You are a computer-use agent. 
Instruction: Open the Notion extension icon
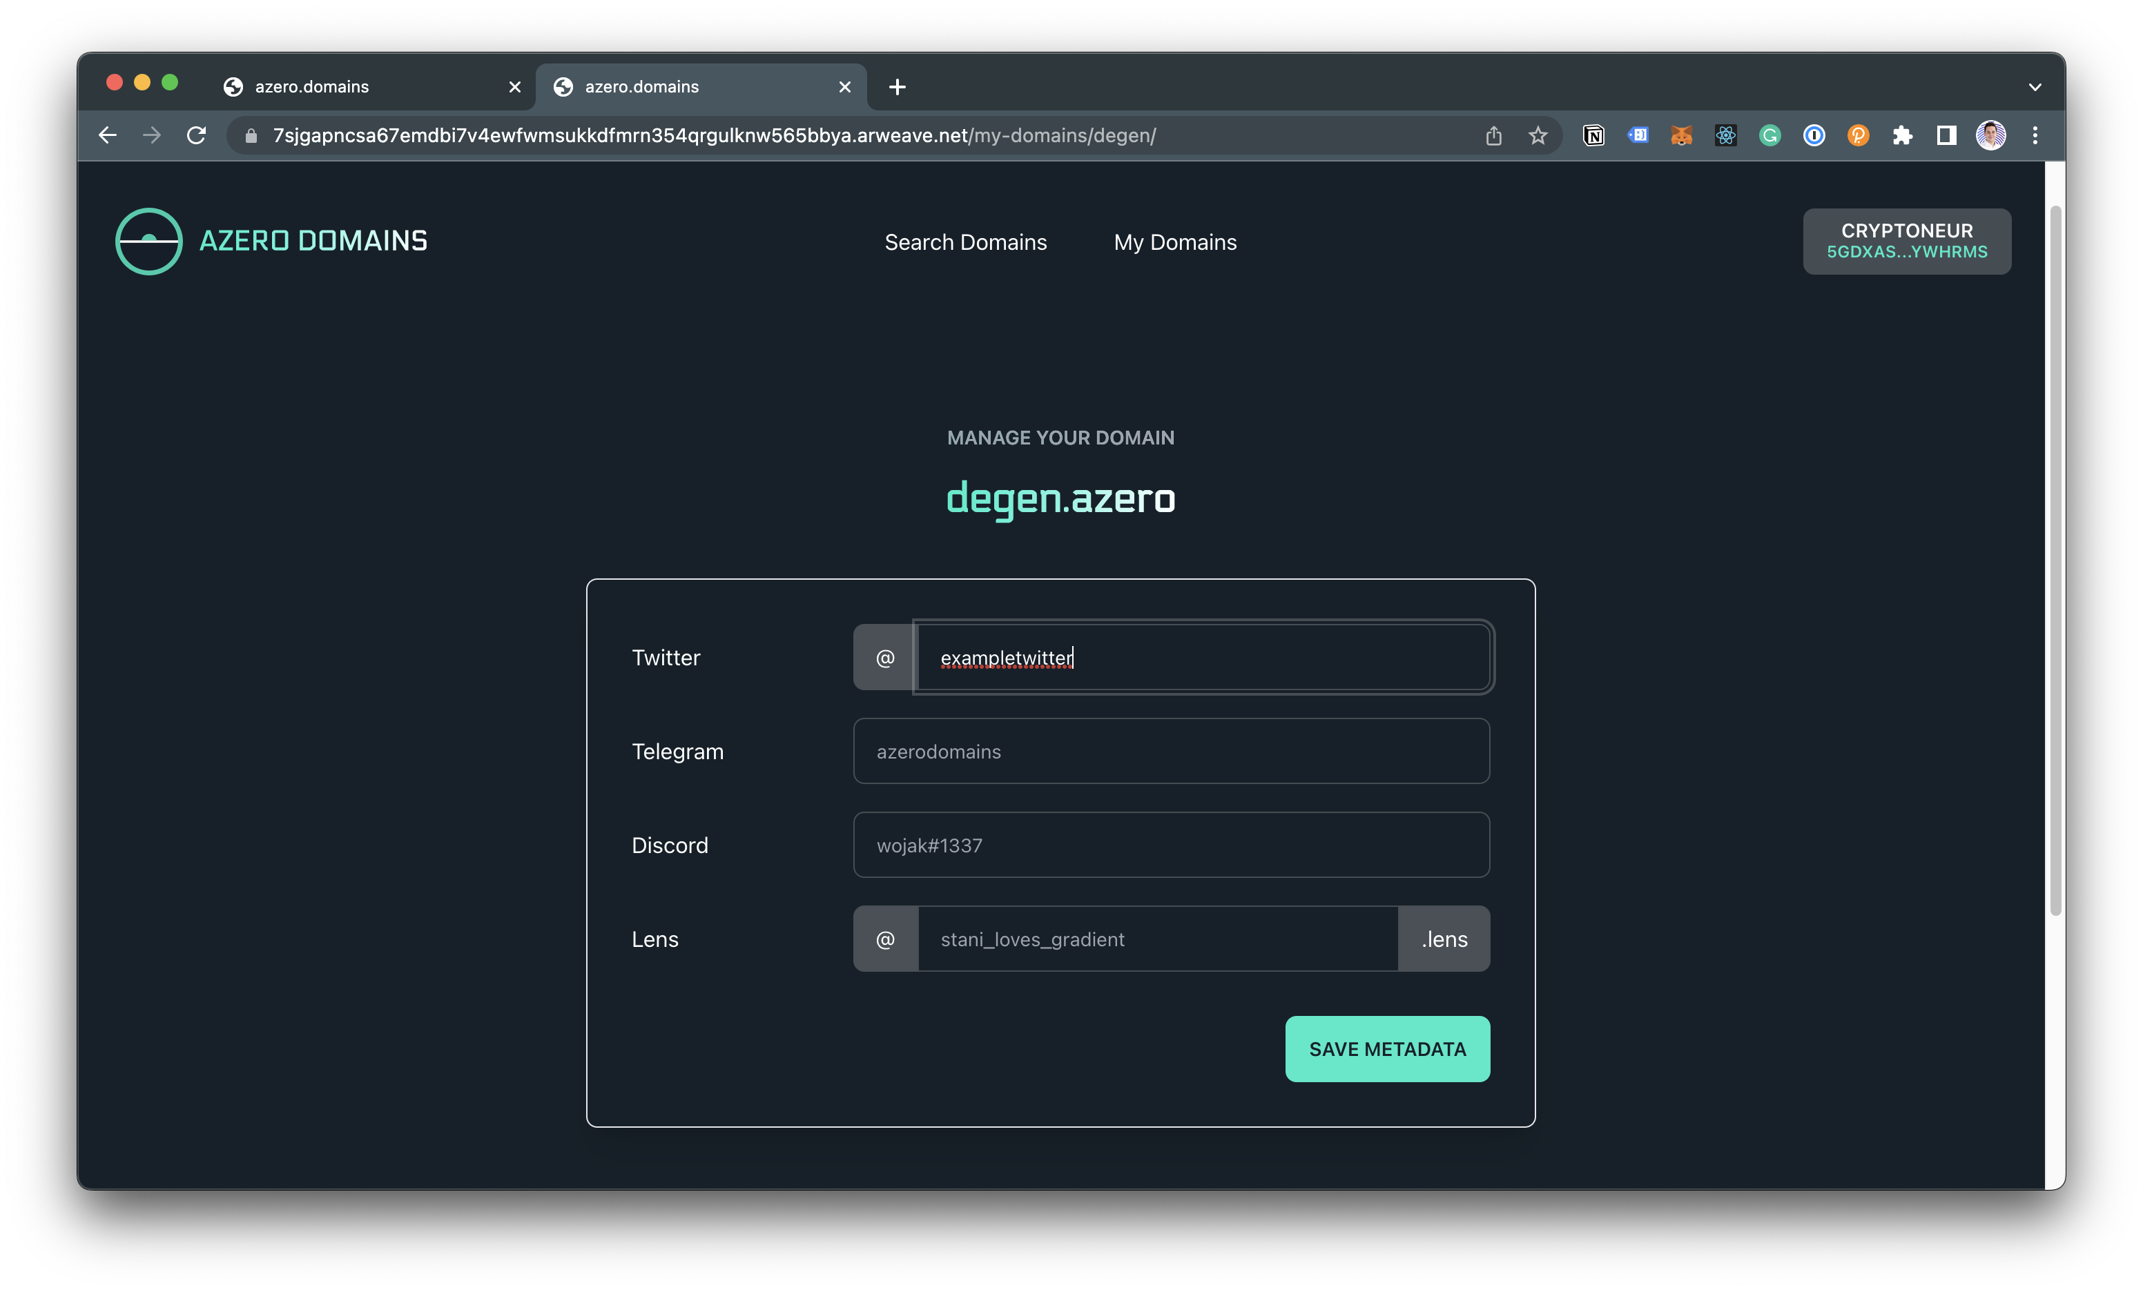click(x=1593, y=136)
